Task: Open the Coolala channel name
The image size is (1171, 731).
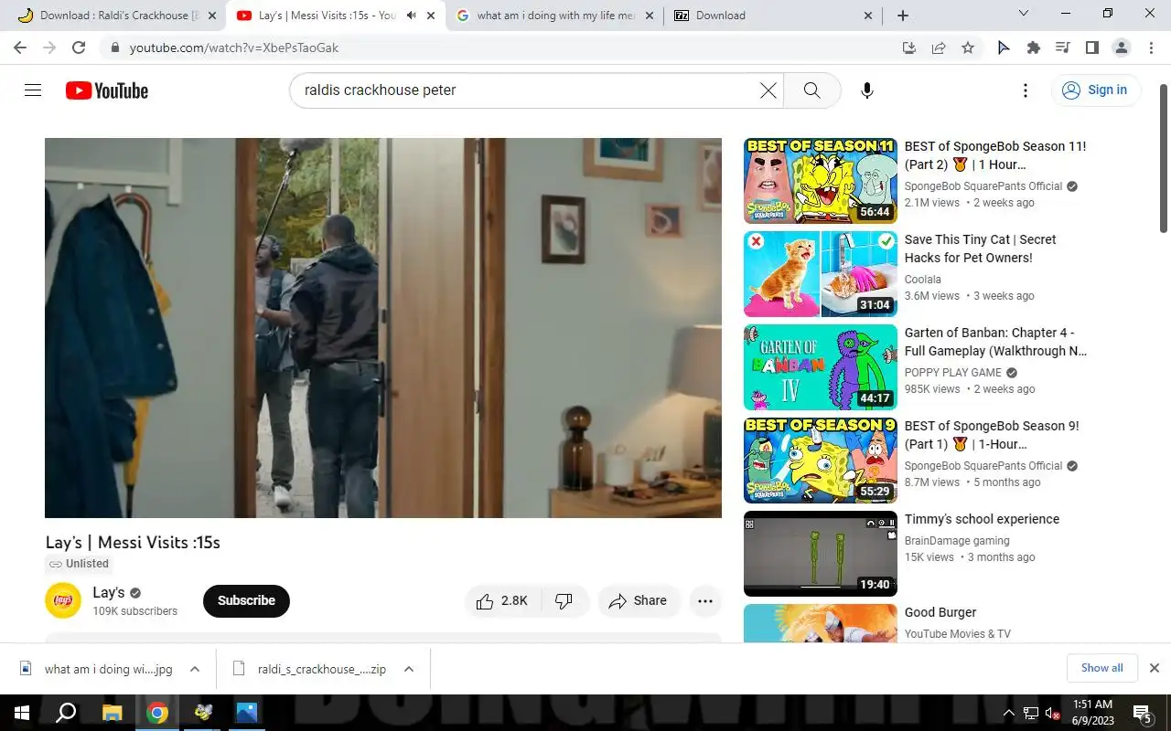Action: coord(923,280)
